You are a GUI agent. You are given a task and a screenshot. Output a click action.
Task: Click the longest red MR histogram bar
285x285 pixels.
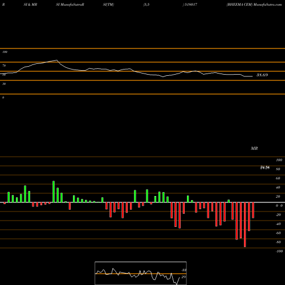(245, 225)
